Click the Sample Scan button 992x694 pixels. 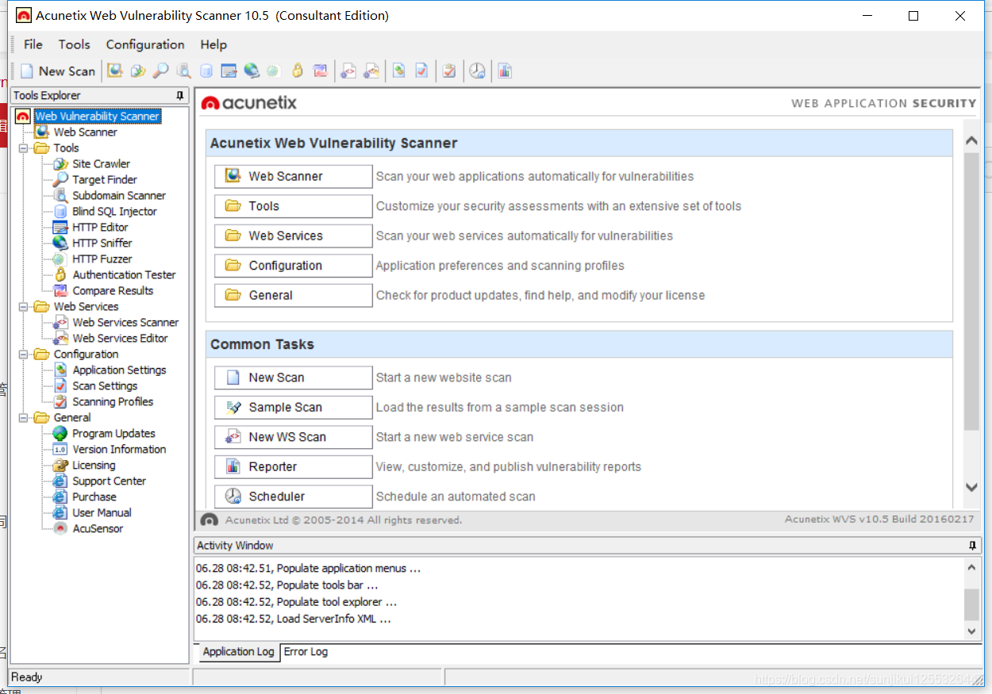(x=293, y=408)
